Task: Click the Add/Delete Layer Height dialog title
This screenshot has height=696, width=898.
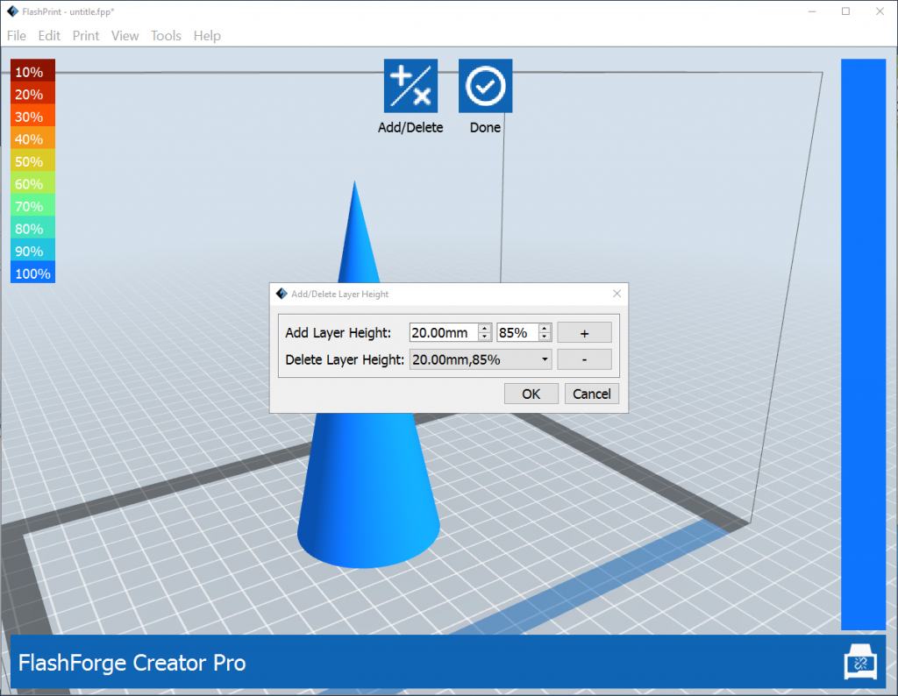Action: pyautogui.click(x=339, y=294)
